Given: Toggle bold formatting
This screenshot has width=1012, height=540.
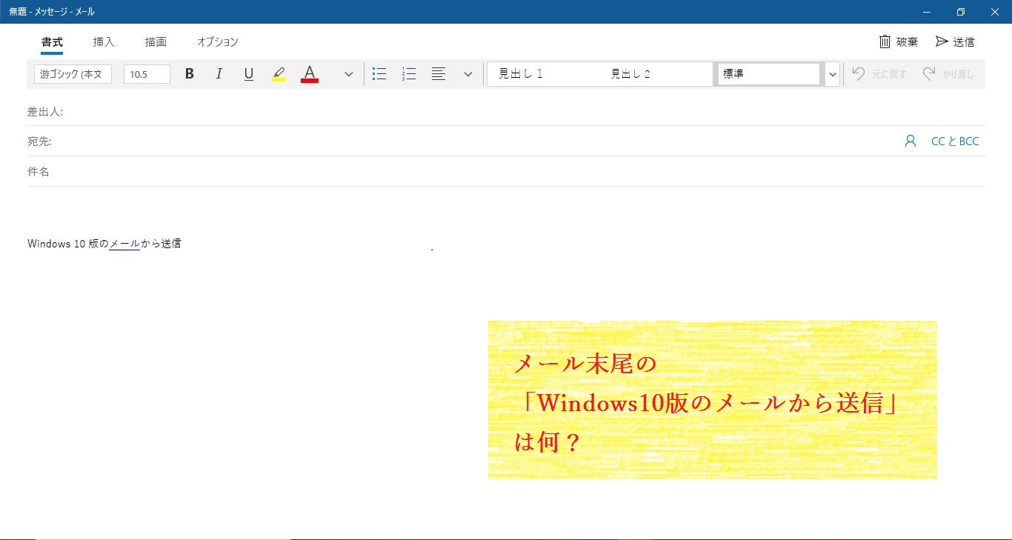Looking at the screenshot, I should click(x=190, y=74).
